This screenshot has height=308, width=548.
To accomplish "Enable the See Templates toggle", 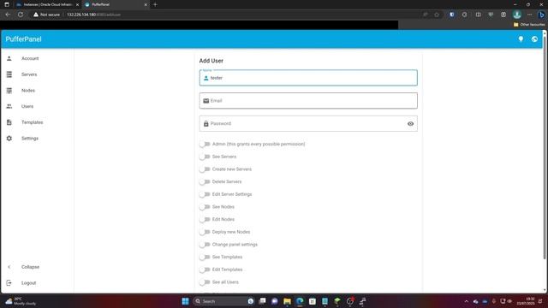I will click(x=205, y=257).
